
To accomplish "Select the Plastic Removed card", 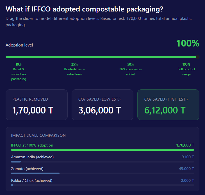I will (x=37, y=105).
